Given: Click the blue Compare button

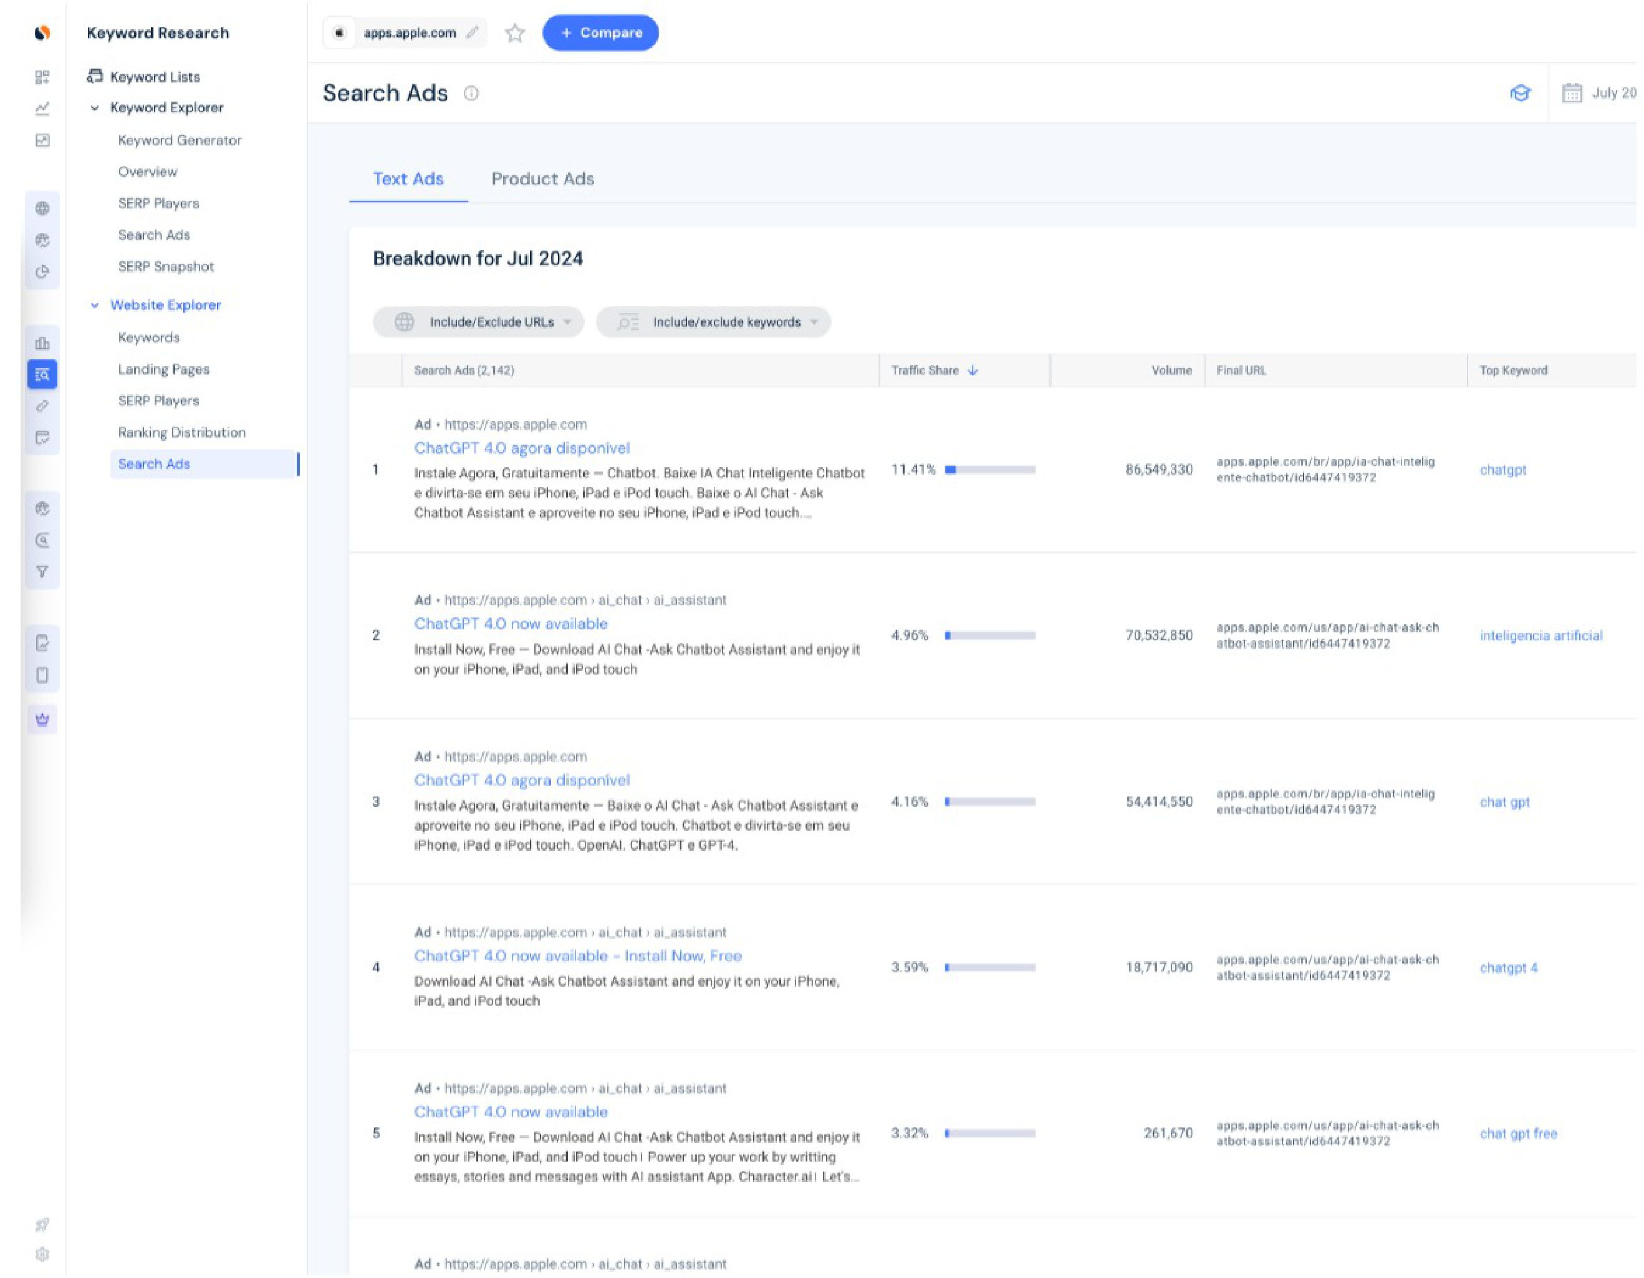Looking at the screenshot, I should click(x=600, y=33).
